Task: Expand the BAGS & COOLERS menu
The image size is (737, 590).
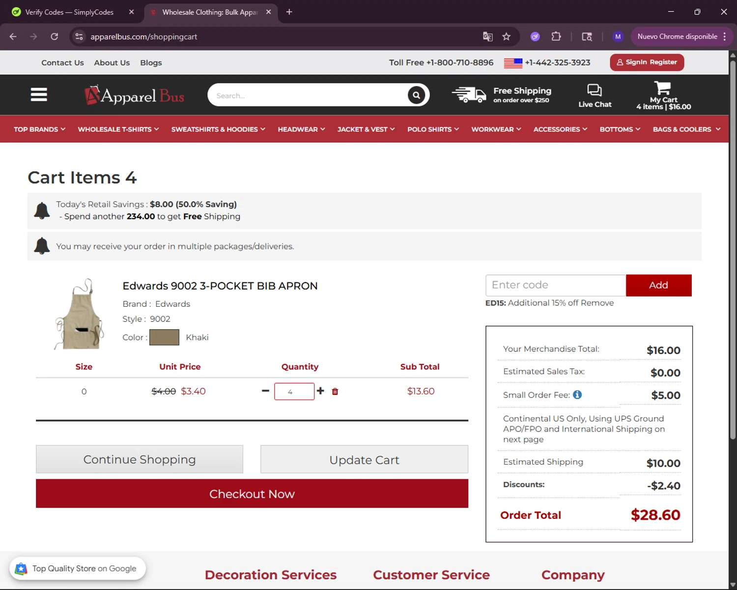Action: [x=686, y=129]
